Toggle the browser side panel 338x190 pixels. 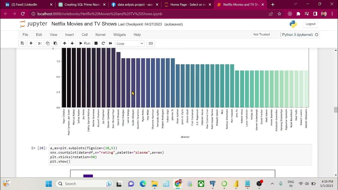point(315,14)
